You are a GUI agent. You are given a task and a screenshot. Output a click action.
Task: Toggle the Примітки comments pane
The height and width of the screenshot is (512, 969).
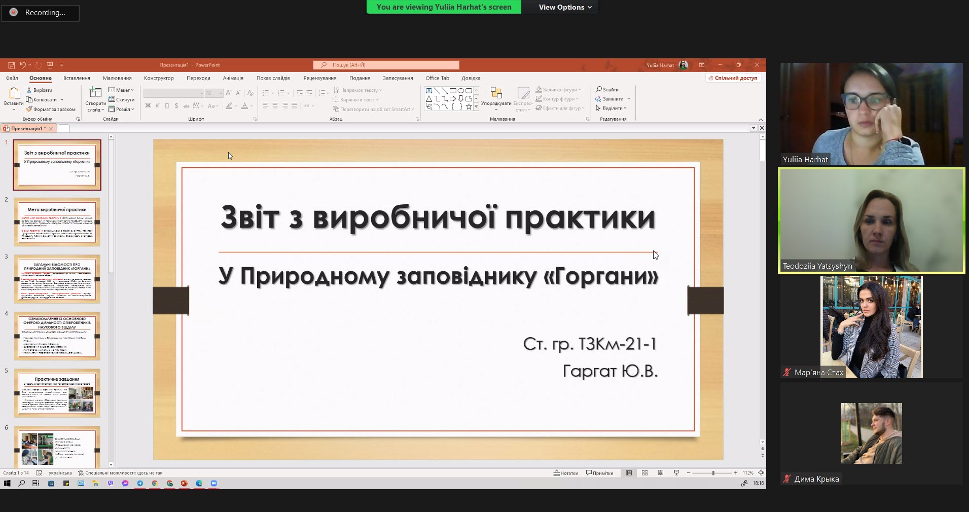click(599, 473)
